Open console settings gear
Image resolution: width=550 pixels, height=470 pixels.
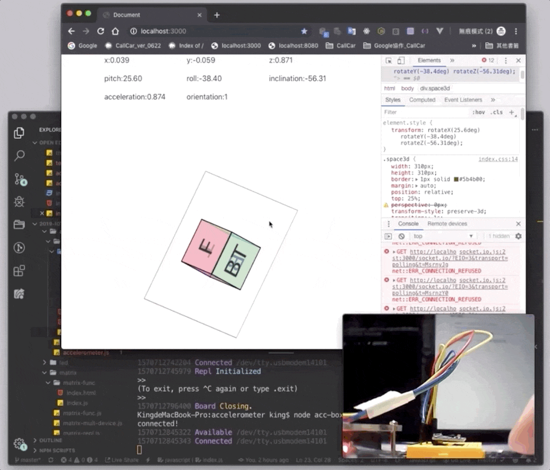tap(519, 237)
